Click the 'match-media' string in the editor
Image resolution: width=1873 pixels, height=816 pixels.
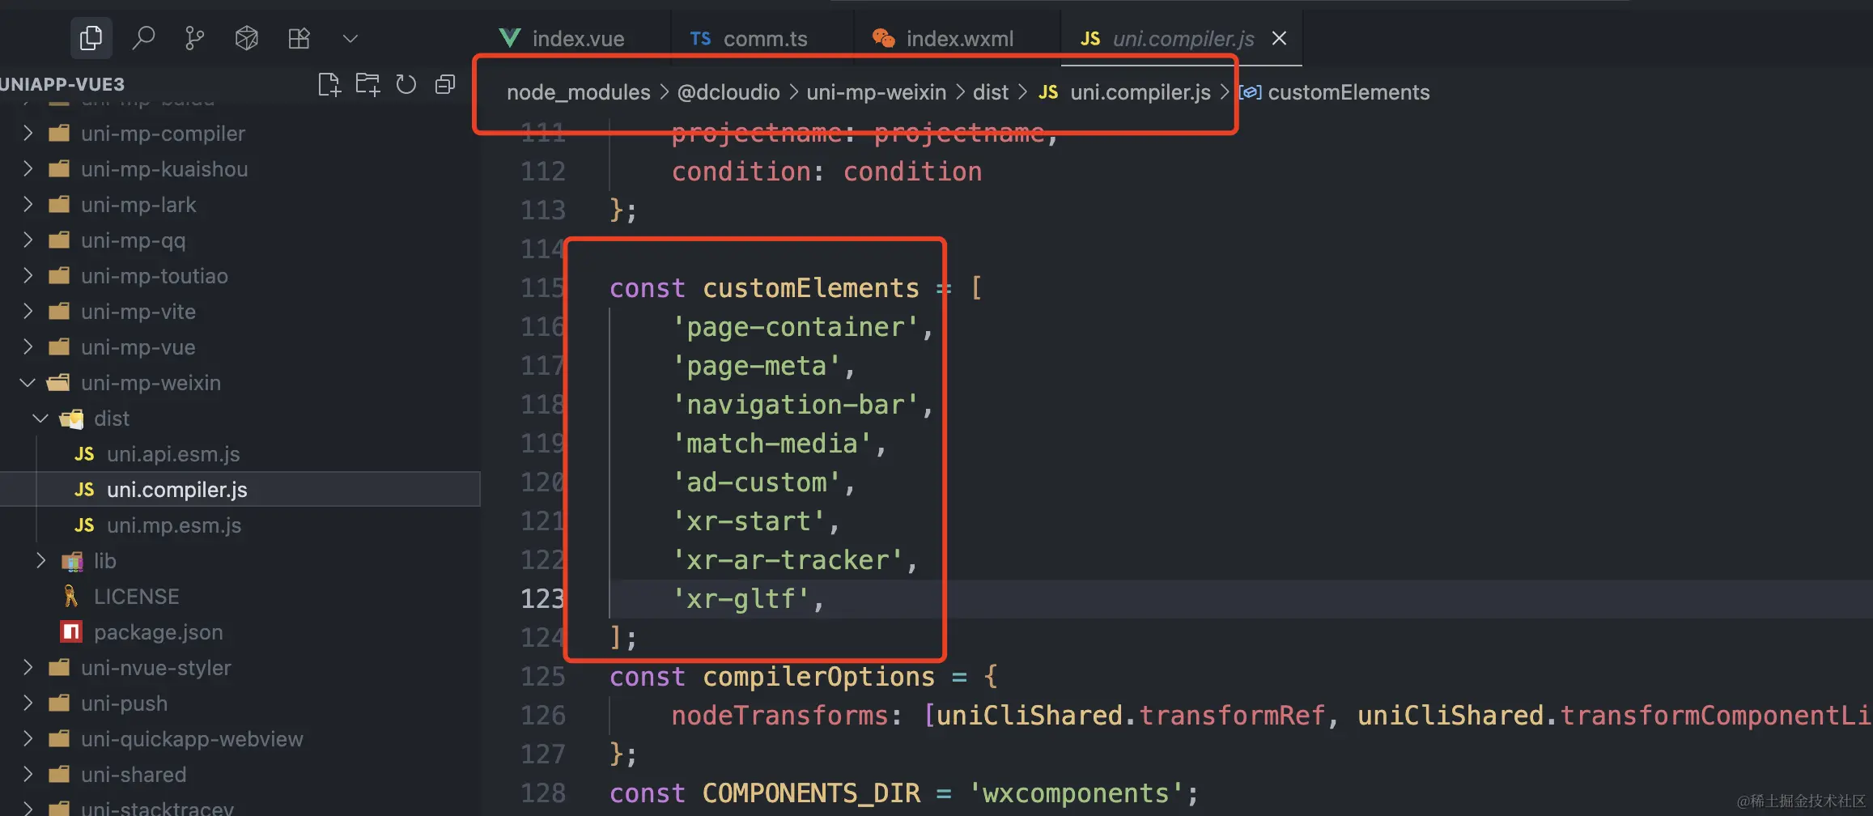772,444
